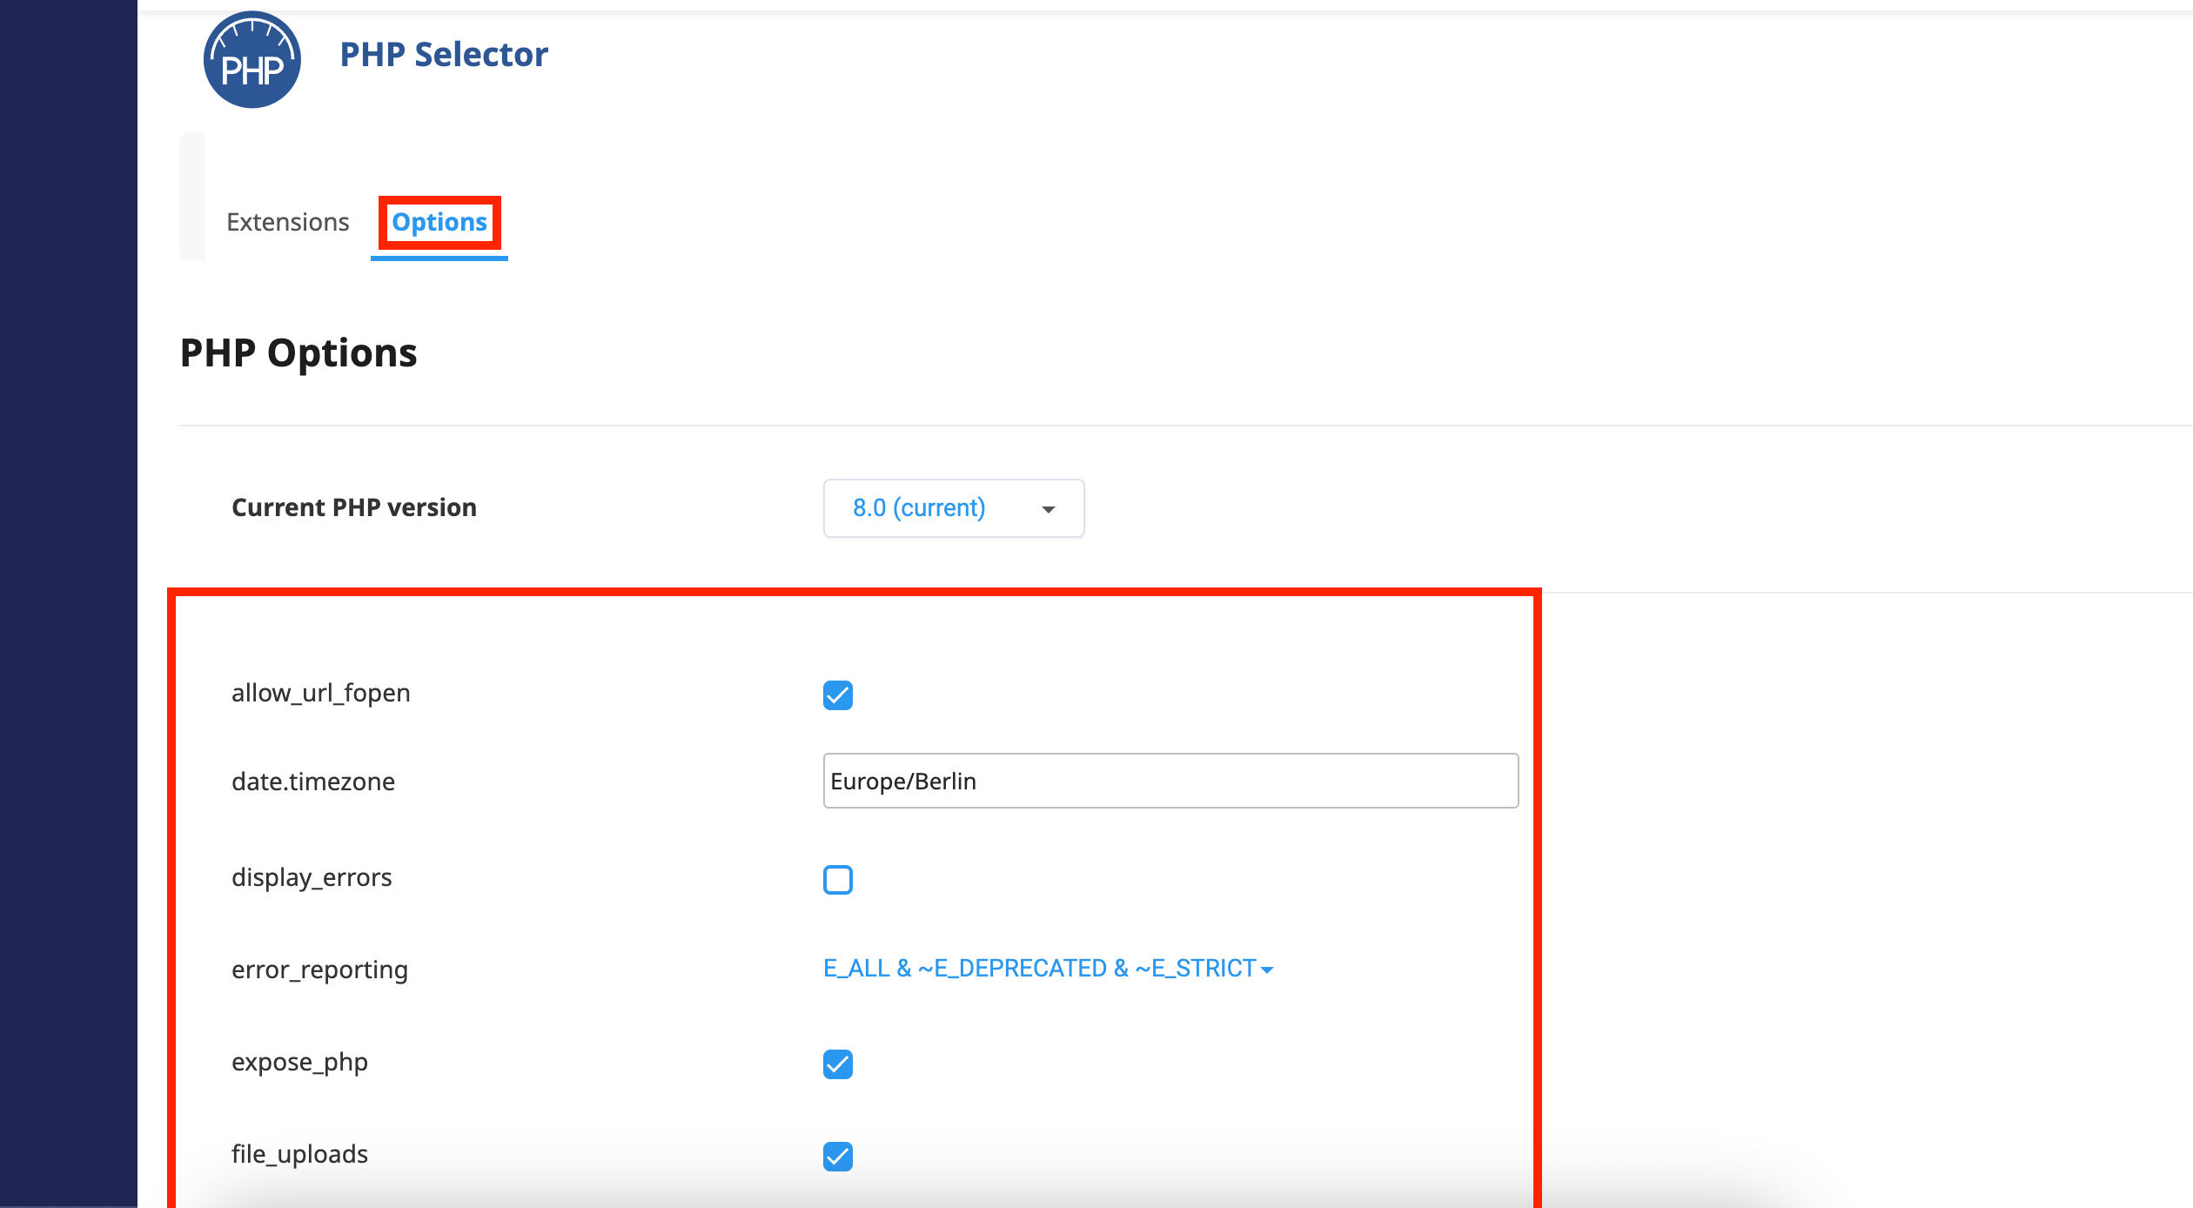Switch to the Options tab
The width and height of the screenshot is (2193, 1208).
[439, 223]
